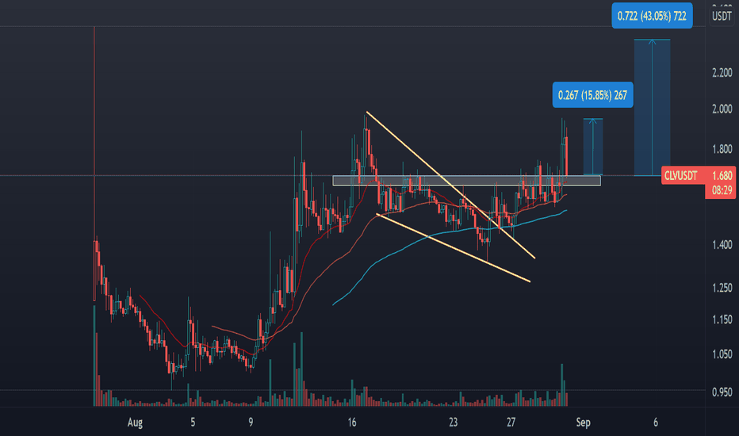Click the 08:29 countdown timer

(722, 190)
